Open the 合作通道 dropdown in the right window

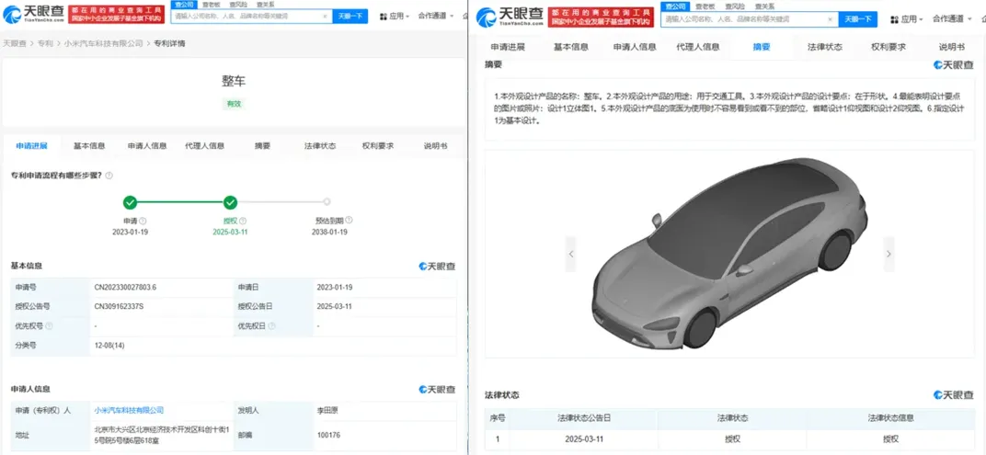click(953, 19)
